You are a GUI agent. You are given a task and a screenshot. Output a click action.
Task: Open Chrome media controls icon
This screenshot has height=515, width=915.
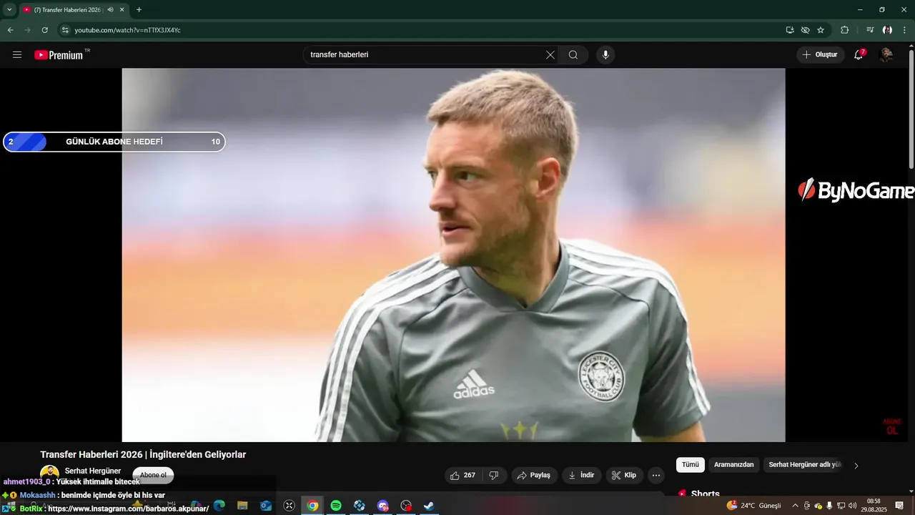(x=870, y=30)
